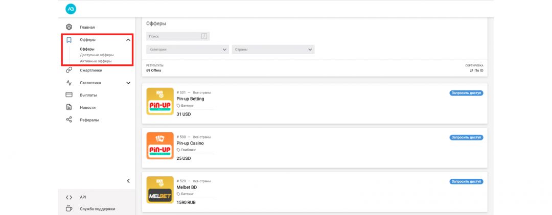Click the Статистика pulse icon

[x=69, y=83]
